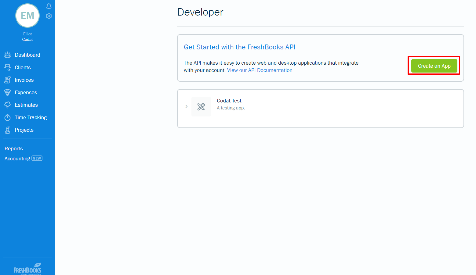Click the Clients icon in sidebar
Image resolution: width=476 pixels, height=275 pixels.
click(x=8, y=67)
